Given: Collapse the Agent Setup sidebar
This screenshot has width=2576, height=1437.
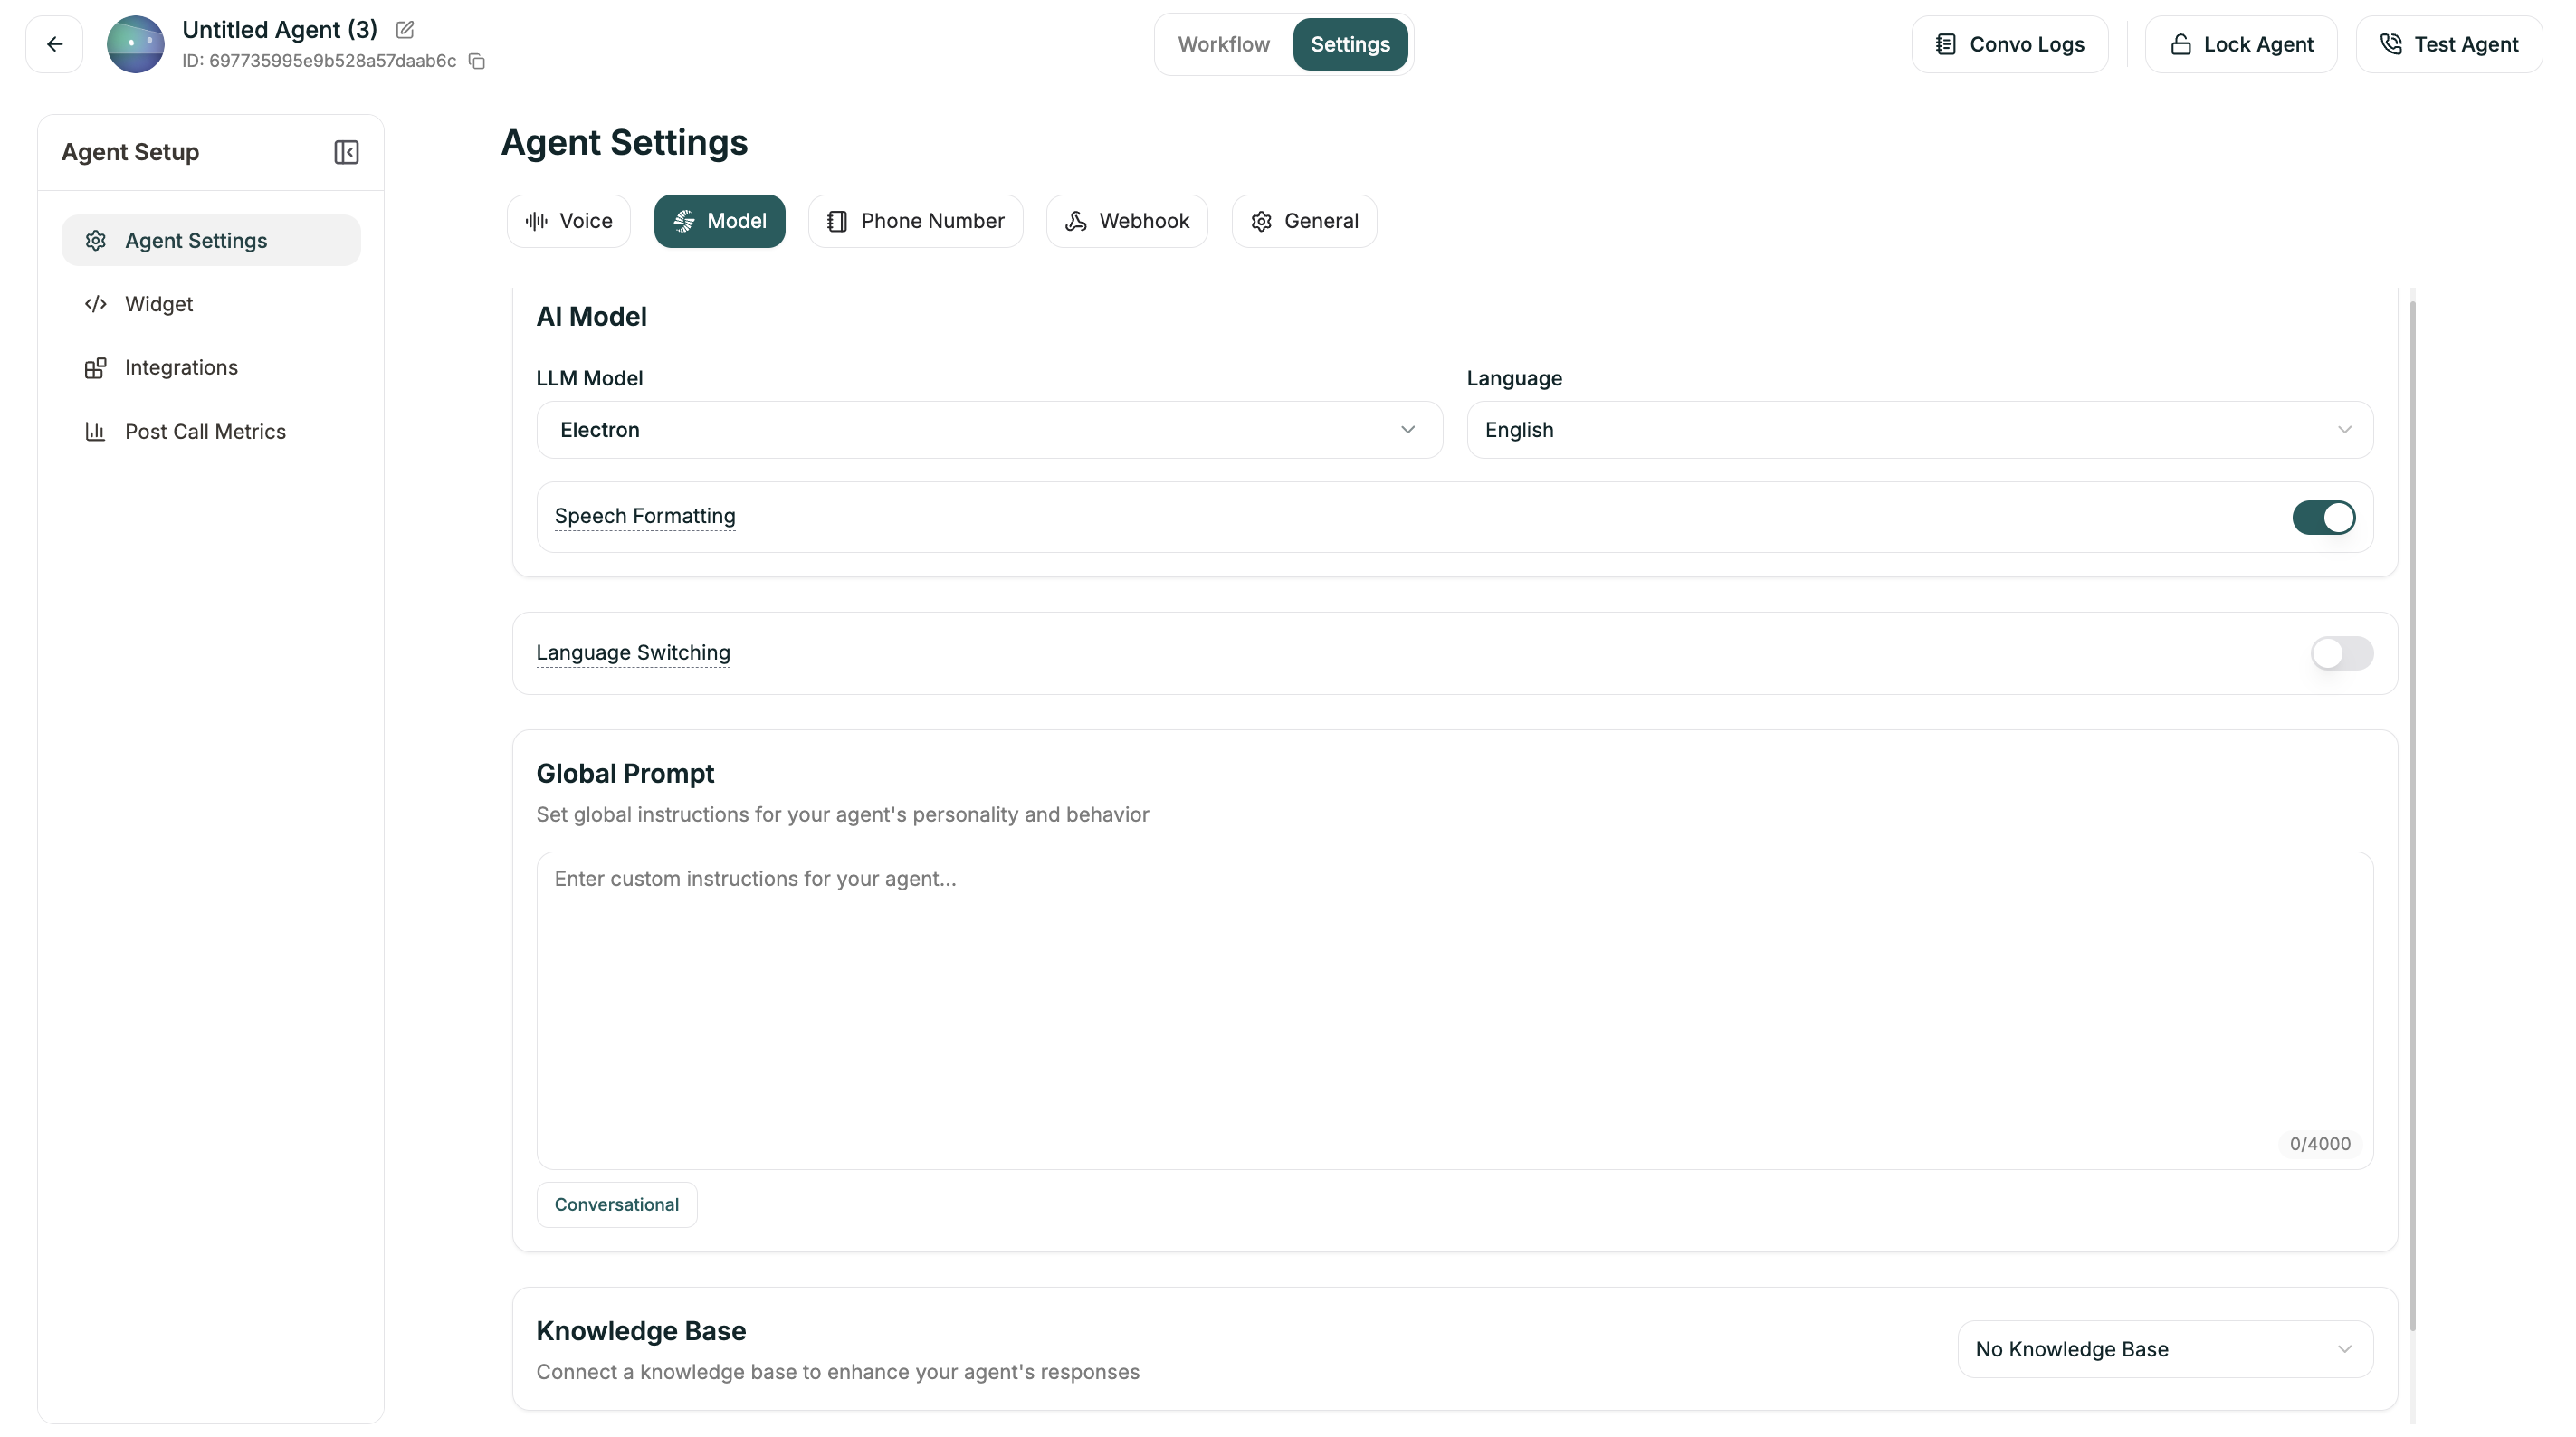Looking at the screenshot, I should pyautogui.click(x=346, y=152).
